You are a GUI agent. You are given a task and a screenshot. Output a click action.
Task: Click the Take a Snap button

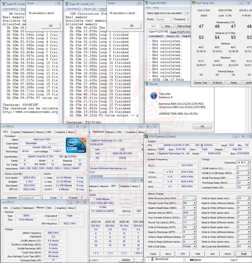tap(183, 26)
